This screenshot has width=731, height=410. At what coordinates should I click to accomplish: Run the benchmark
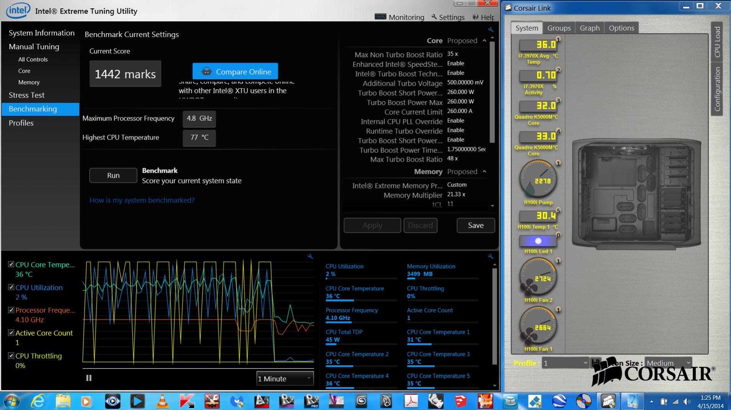(113, 175)
